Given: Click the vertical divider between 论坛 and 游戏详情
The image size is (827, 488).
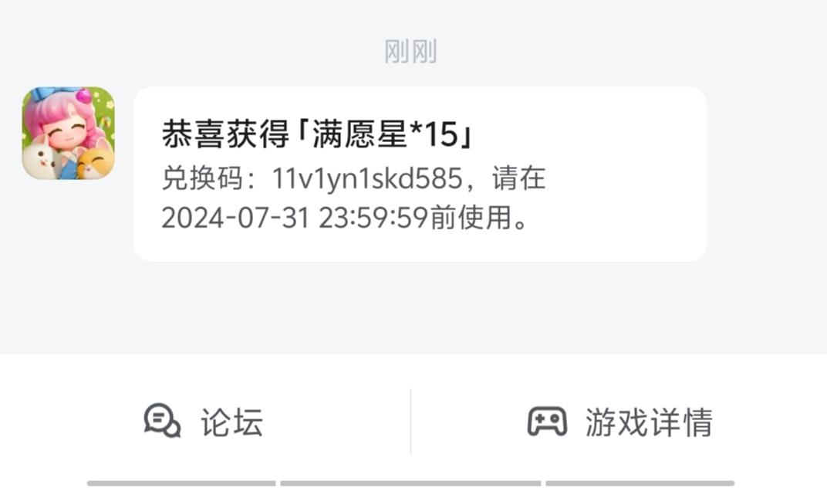Looking at the screenshot, I should tap(410, 422).
